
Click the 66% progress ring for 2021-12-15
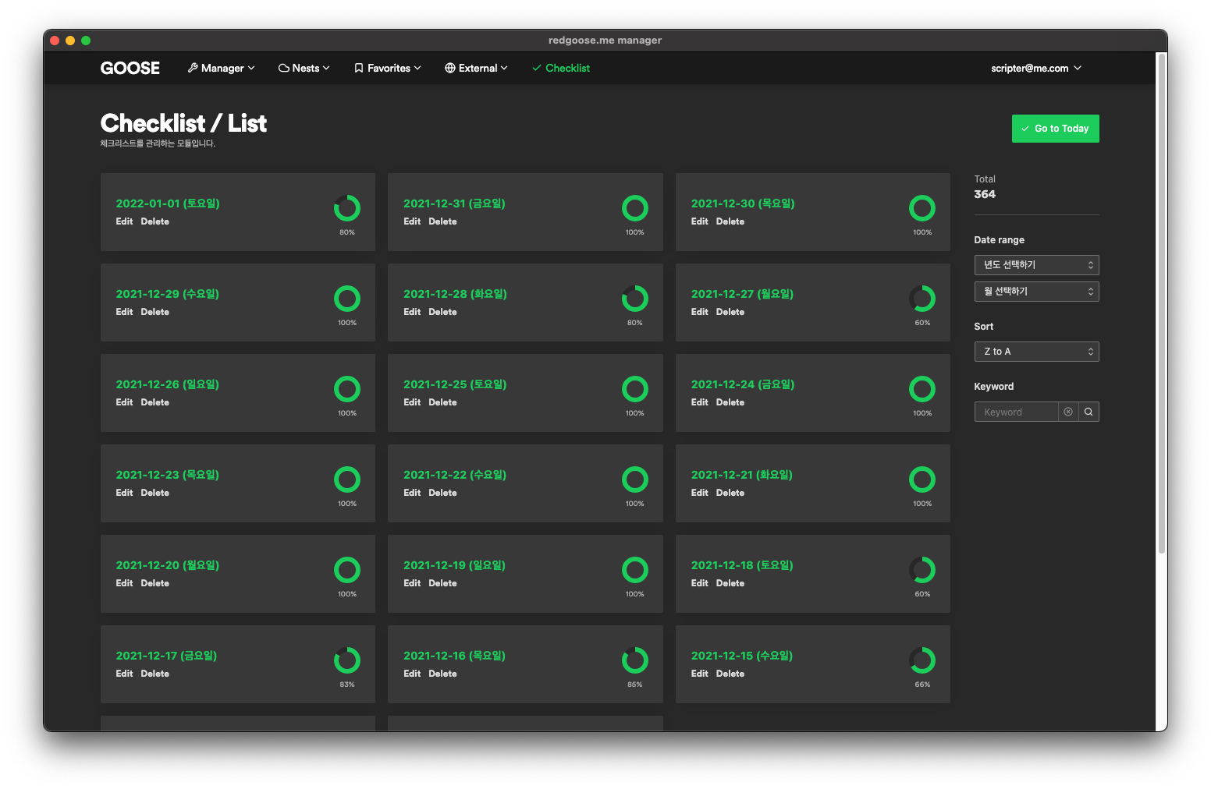point(922,660)
